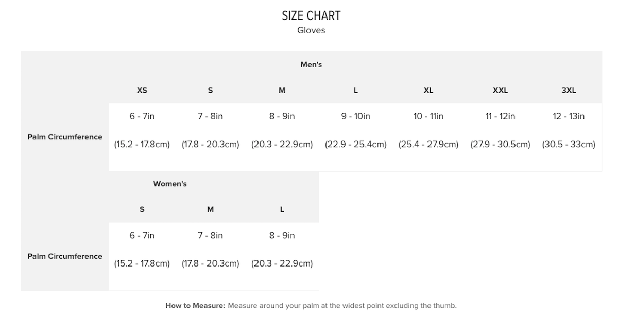The image size is (618, 319).
Task: Click the Men's XS size column header
Action: (x=142, y=90)
